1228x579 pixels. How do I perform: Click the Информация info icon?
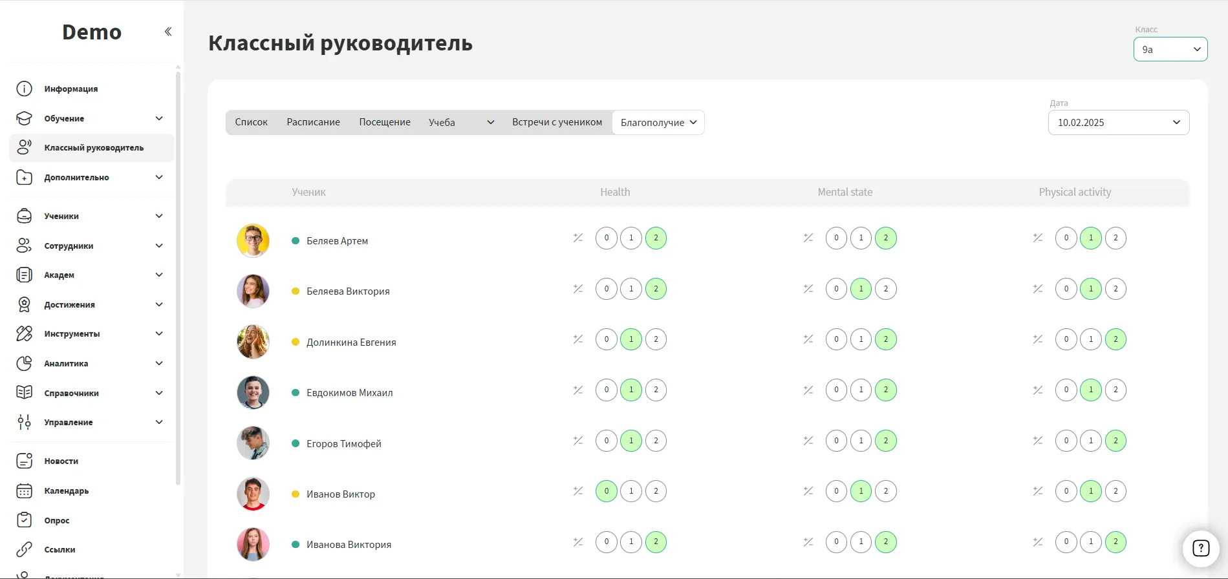tap(24, 89)
